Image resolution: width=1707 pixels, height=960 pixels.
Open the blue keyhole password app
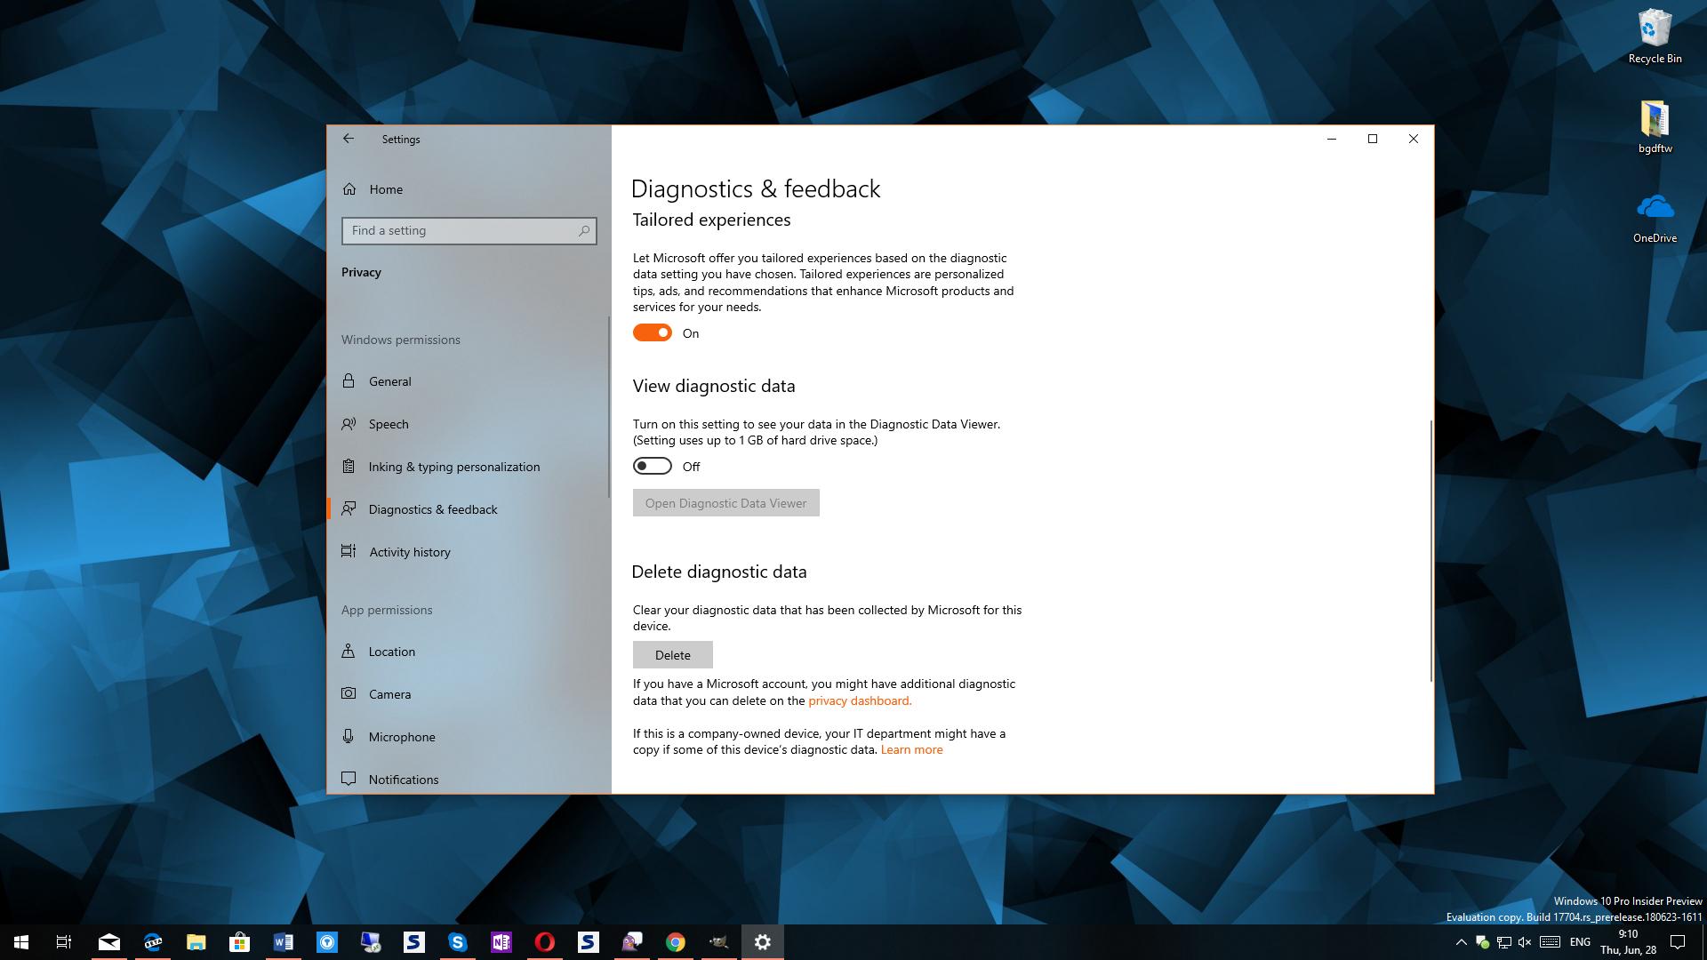(x=327, y=942)
